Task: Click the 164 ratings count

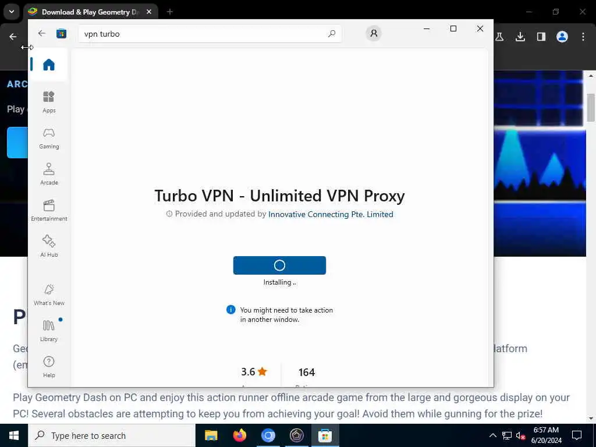Action: [x=306, y=372]
